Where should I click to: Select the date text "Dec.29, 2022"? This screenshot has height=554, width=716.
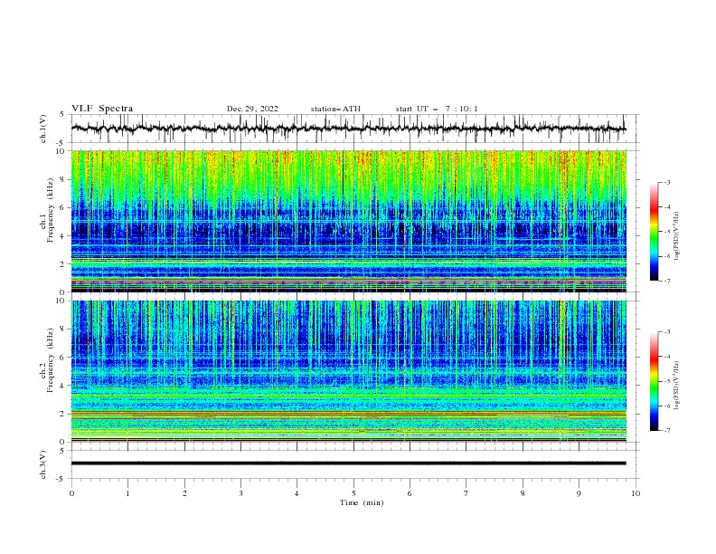(252, 109)
